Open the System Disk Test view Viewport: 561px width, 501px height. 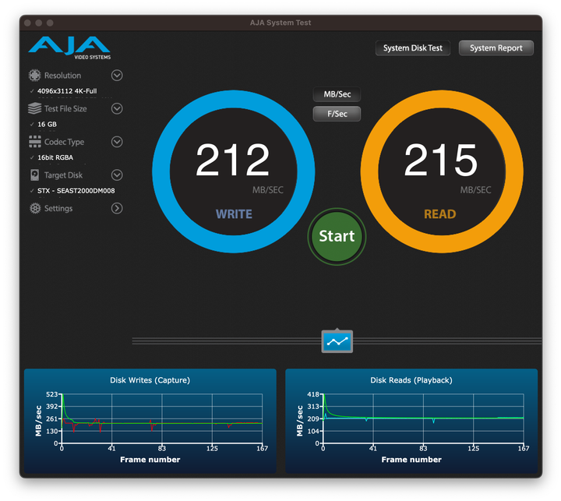[412, 48]
